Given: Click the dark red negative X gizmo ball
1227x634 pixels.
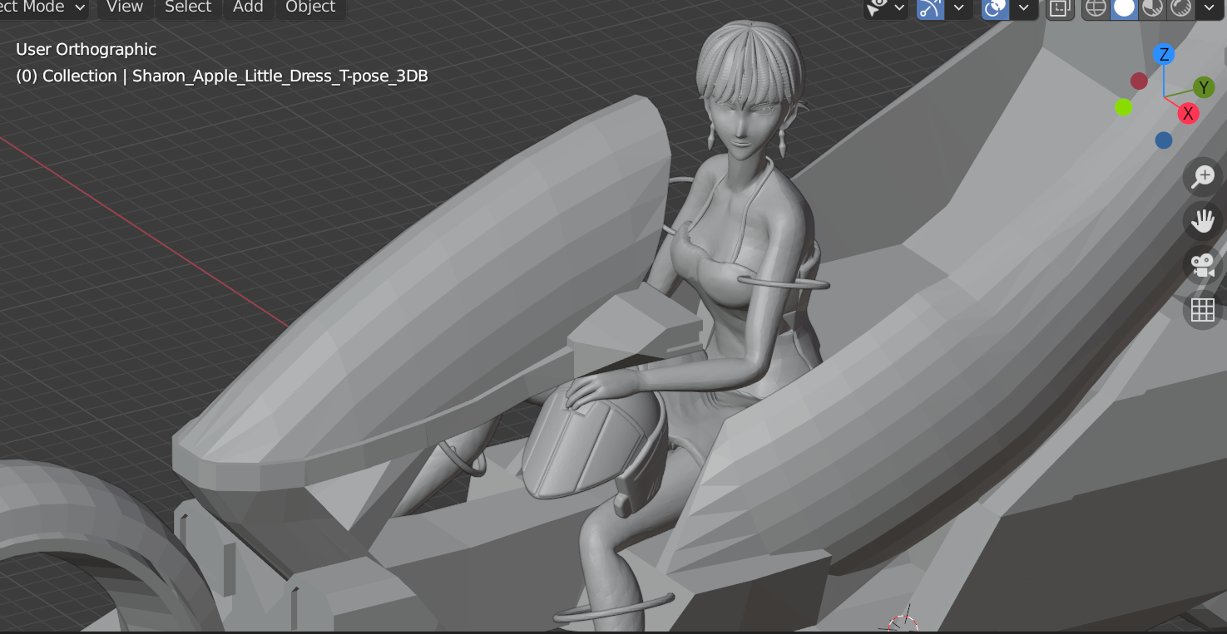Looking at the screenshot, I should click(x=1139, y=81).
